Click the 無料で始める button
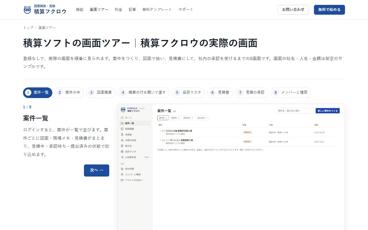 click(x=329, y=10)
